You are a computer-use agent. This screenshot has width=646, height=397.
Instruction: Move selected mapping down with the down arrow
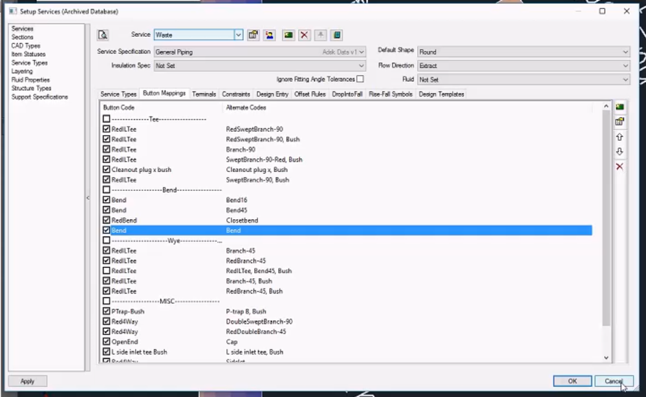click(x=619, y=151)
